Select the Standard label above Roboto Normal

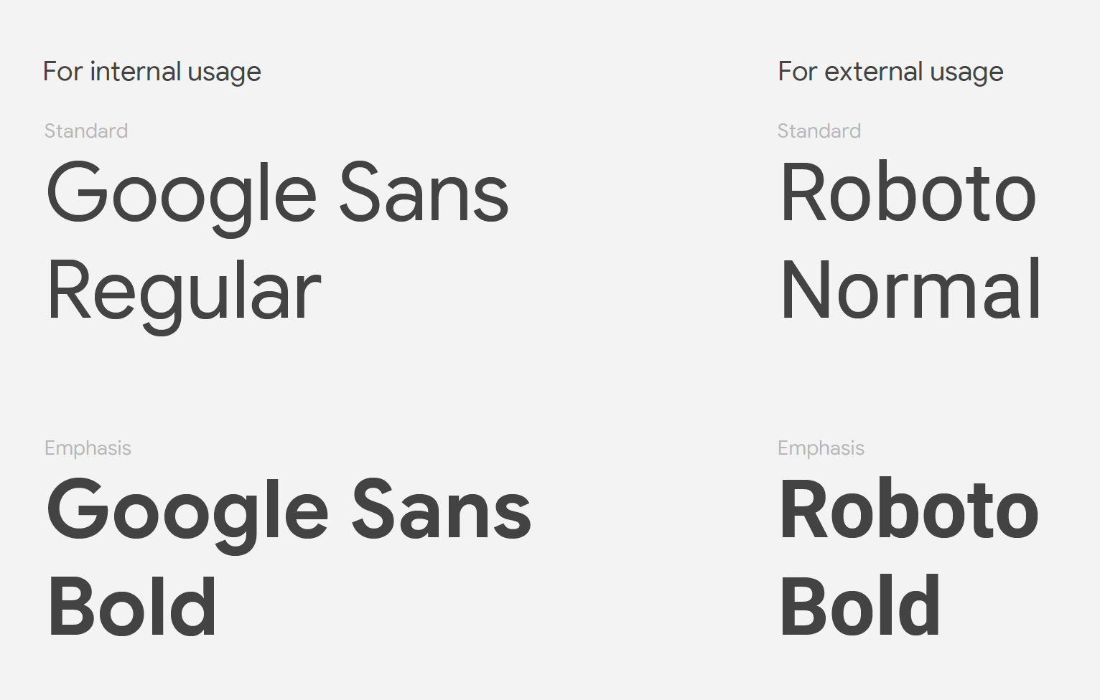pyautogui.click(x=819, y=131)
